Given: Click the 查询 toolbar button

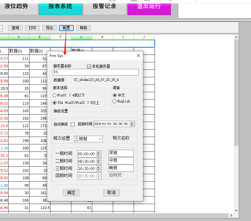Looking at the screenshot, I should click(x=16, y=28).
